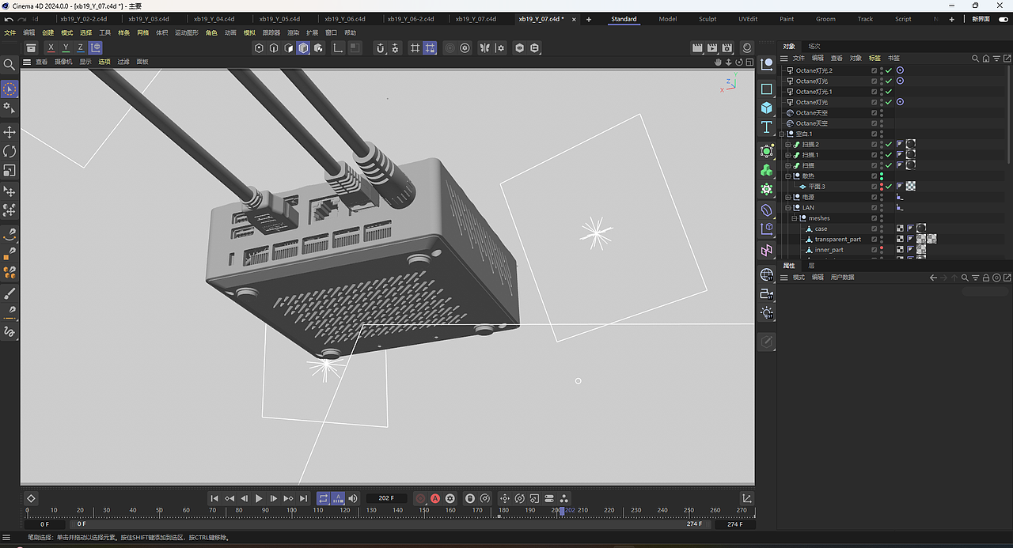This screenshot has height=548, width=1013.
Task: Toggle Y axis lock
Action: click(66, 48)
